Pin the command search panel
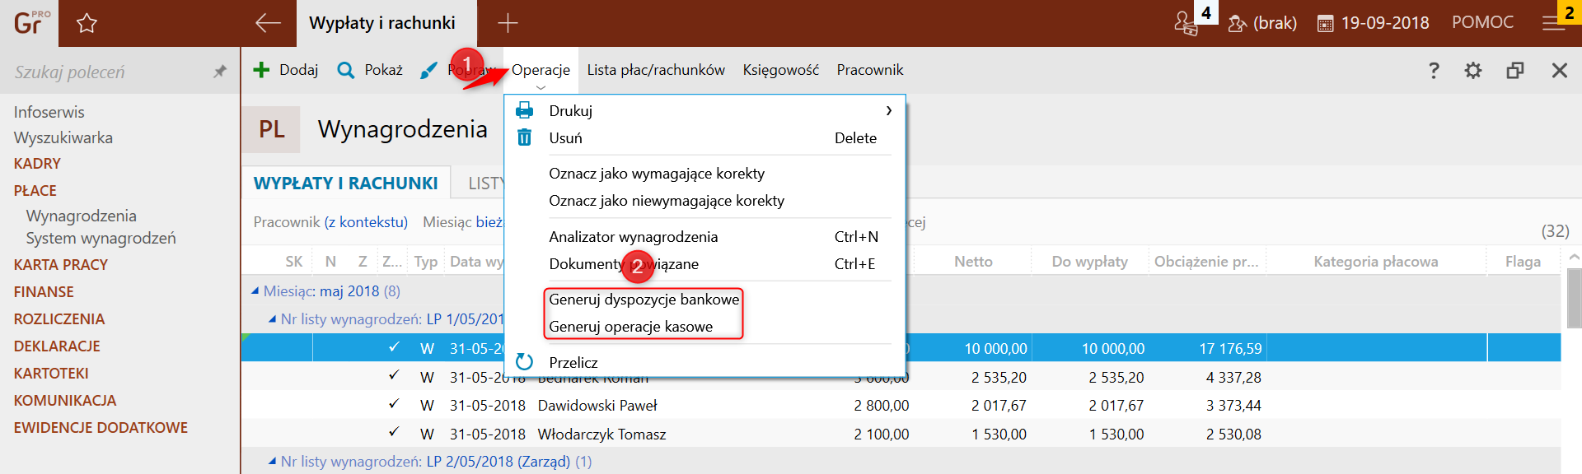Viewport: 1582px width, 474px height. (x=219, y=72)
